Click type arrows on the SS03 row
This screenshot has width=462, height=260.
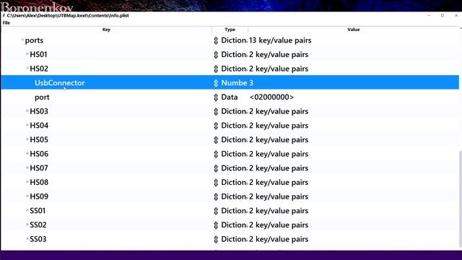(216, 239)
